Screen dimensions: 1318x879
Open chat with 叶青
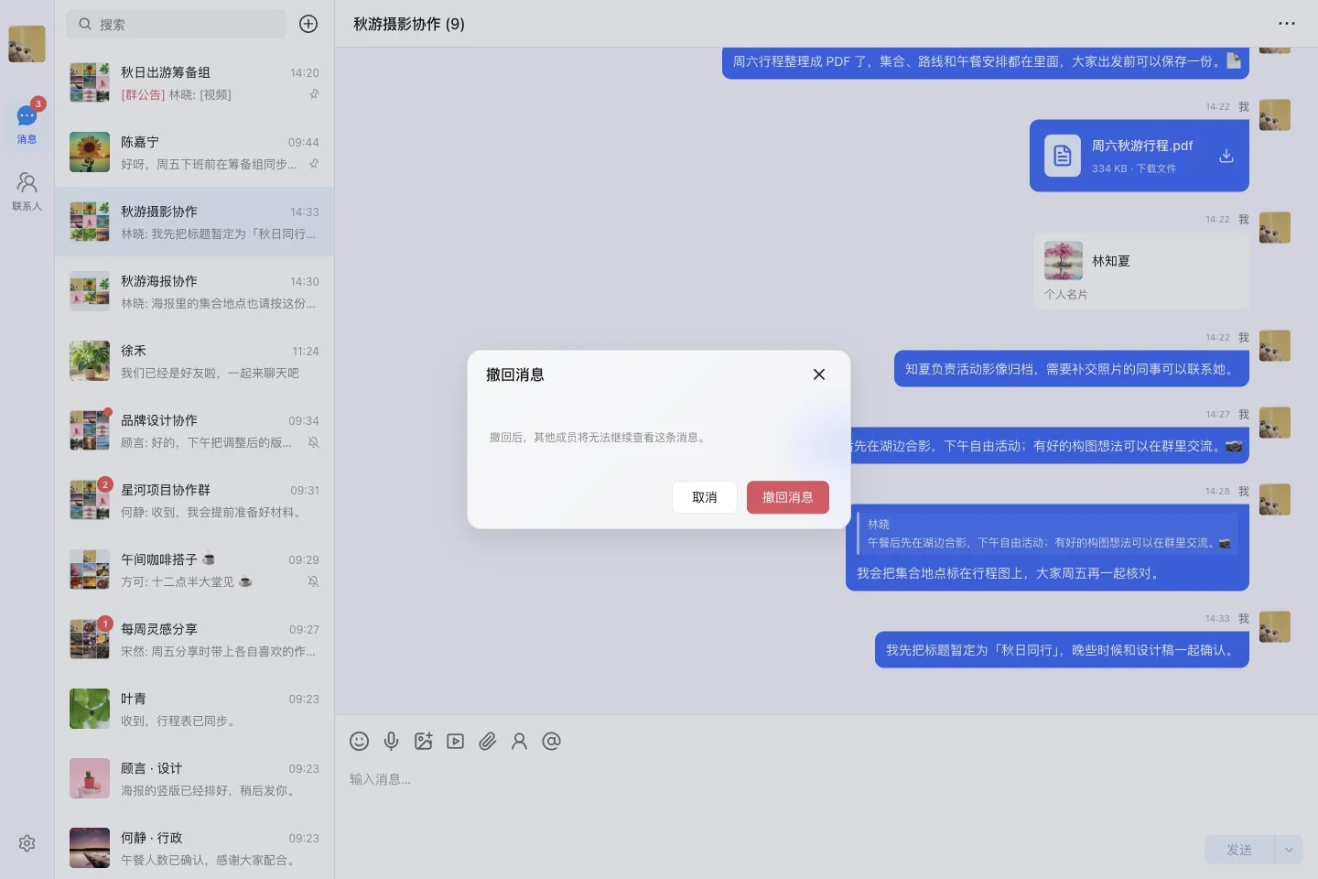click(x=194, y=709)
